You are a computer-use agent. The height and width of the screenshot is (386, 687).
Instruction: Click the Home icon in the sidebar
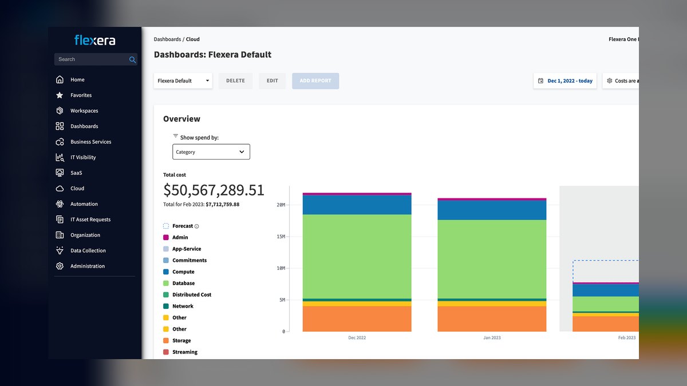60,79
